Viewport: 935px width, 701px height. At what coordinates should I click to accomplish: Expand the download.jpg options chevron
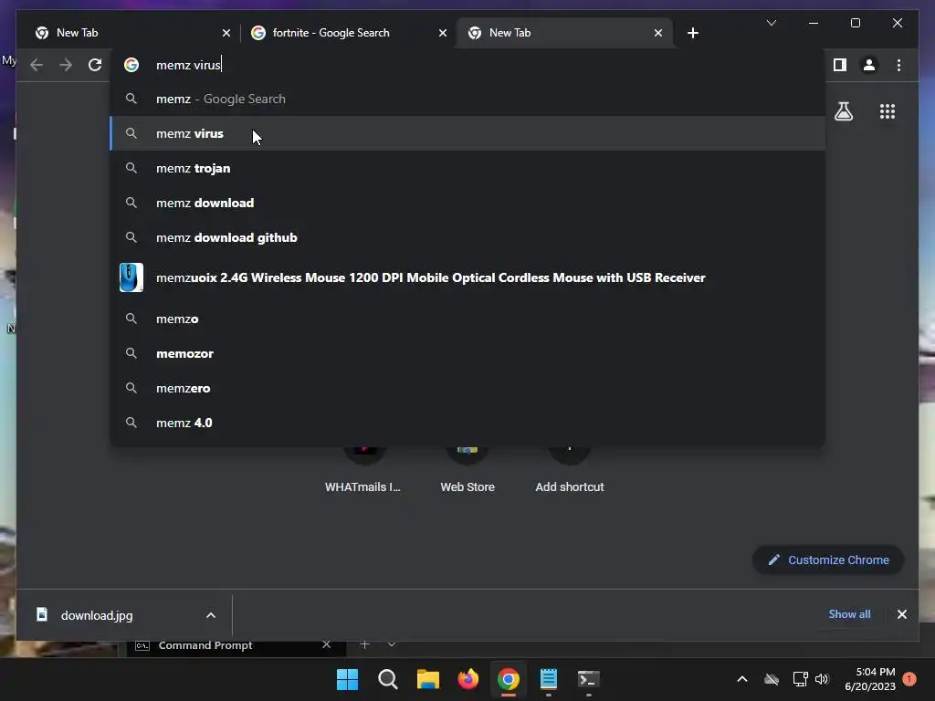click(211, 615)
